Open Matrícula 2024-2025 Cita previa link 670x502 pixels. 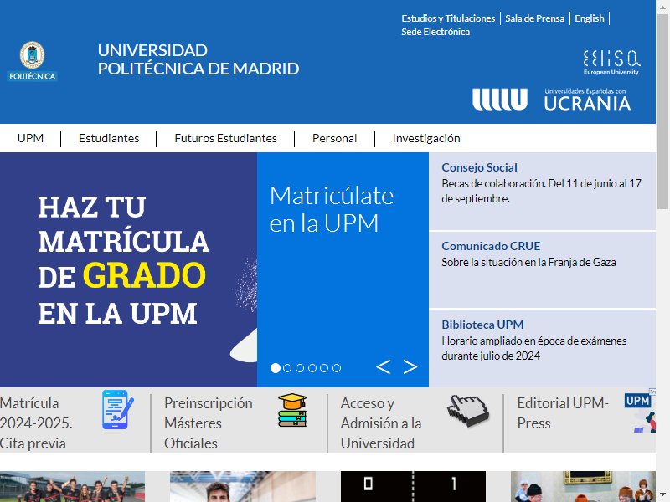click(36, 423)
